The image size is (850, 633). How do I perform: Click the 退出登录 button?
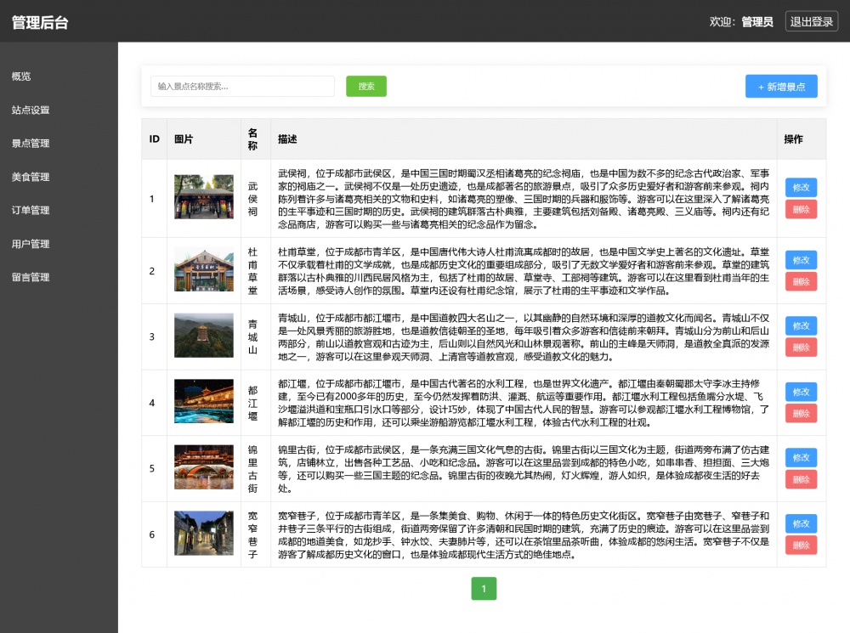click(811, 22)
